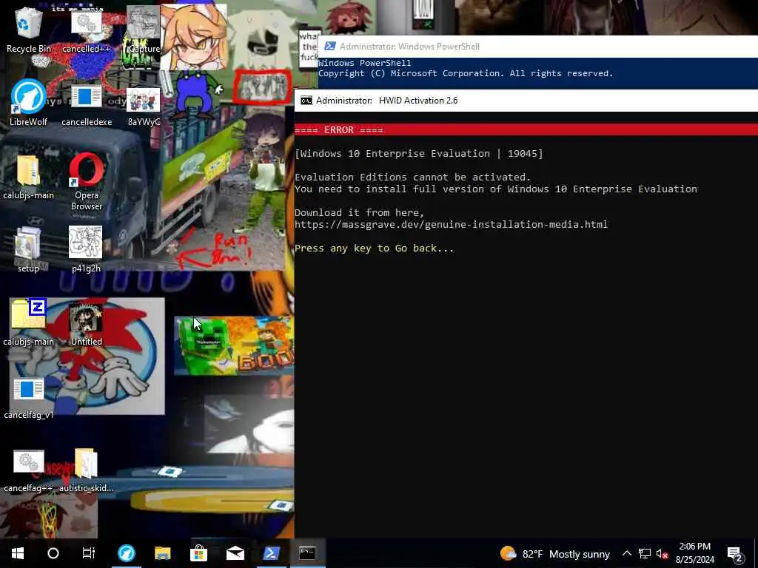The image size is (758, 568).
Task: Open the Action Center notifications icon
Action: (x=735, y=553)
